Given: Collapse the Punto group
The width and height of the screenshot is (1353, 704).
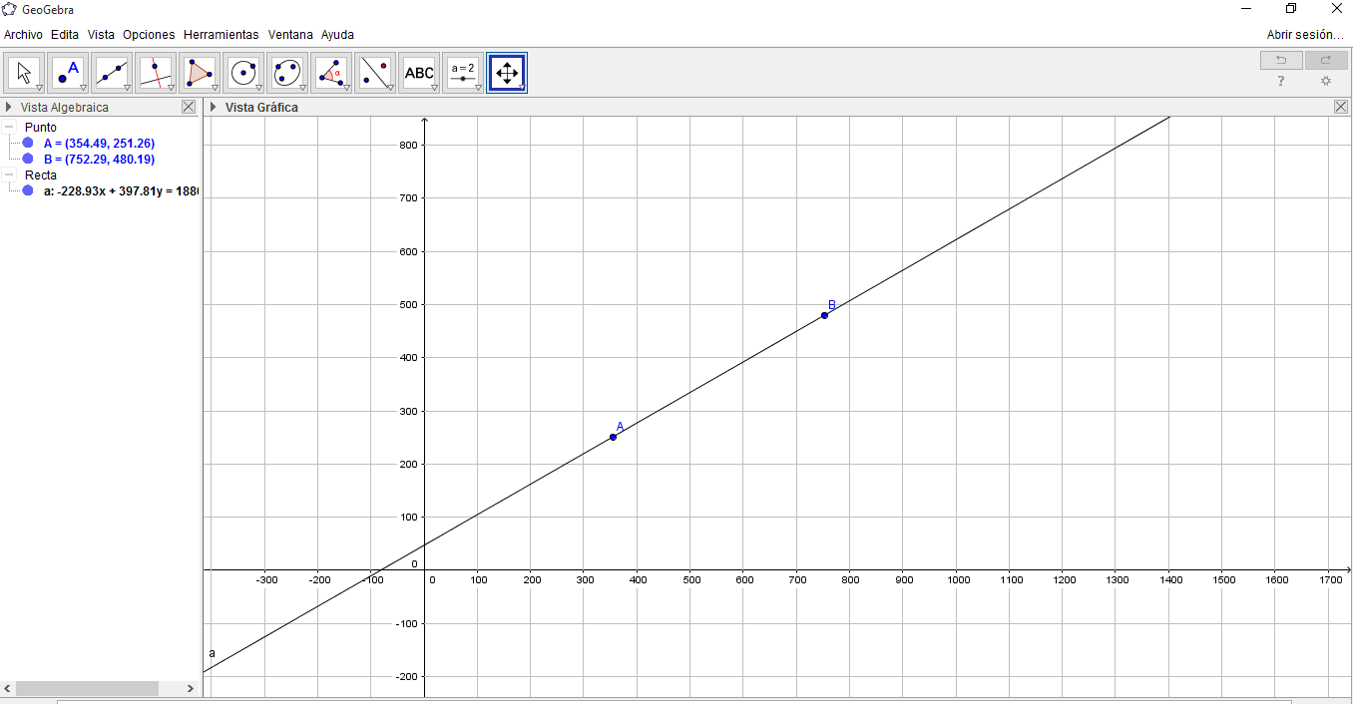Looking at the screenshot, I should coord(10,127).
